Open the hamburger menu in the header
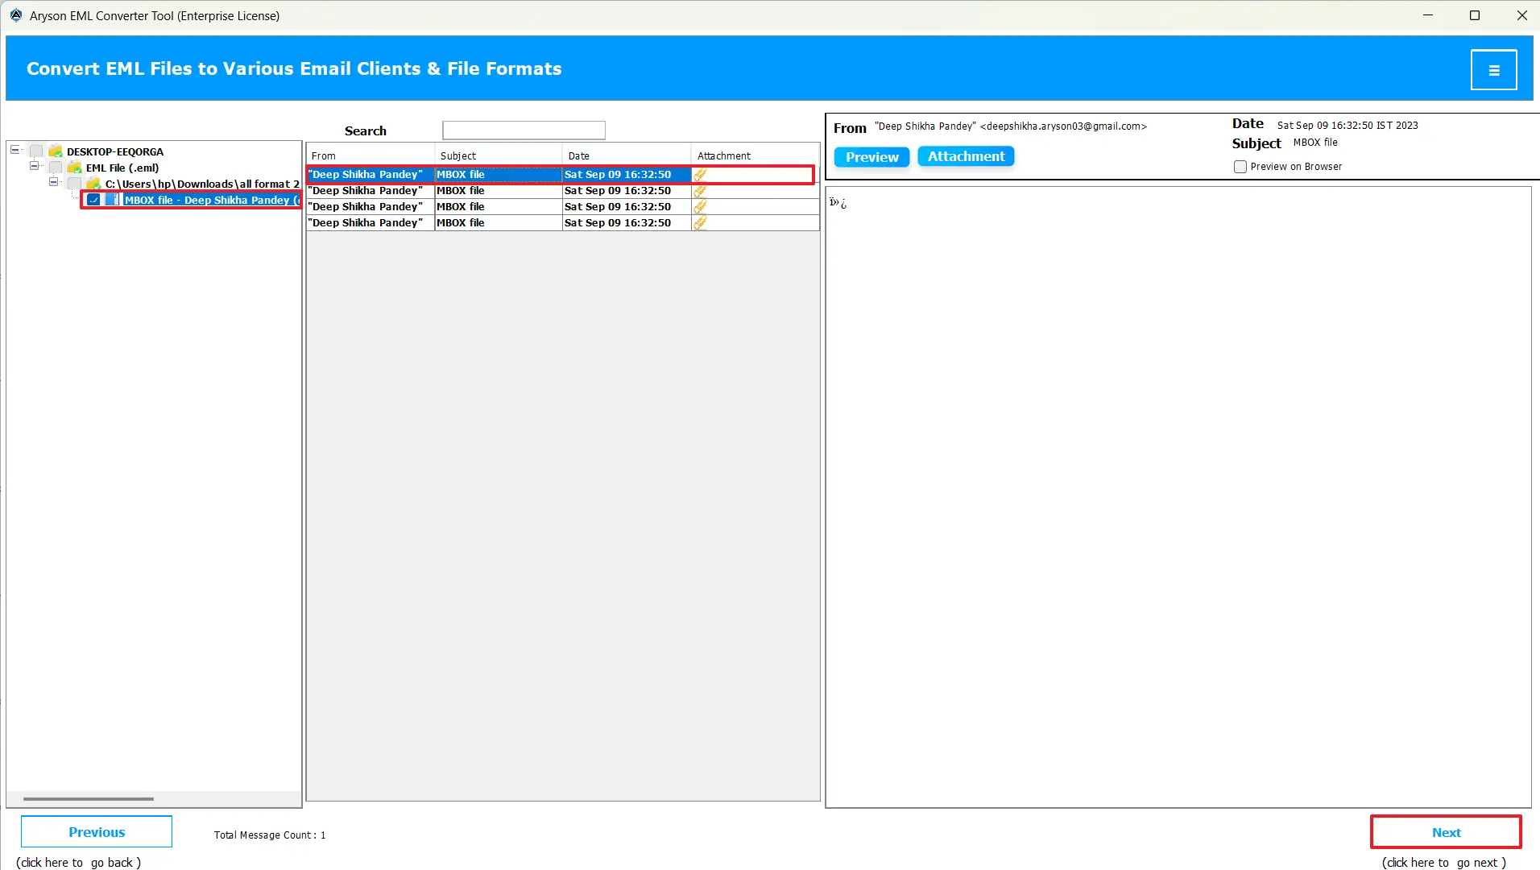This screenshot has height=870, width=1540. pyautogui.click(x=1494, y=68)
